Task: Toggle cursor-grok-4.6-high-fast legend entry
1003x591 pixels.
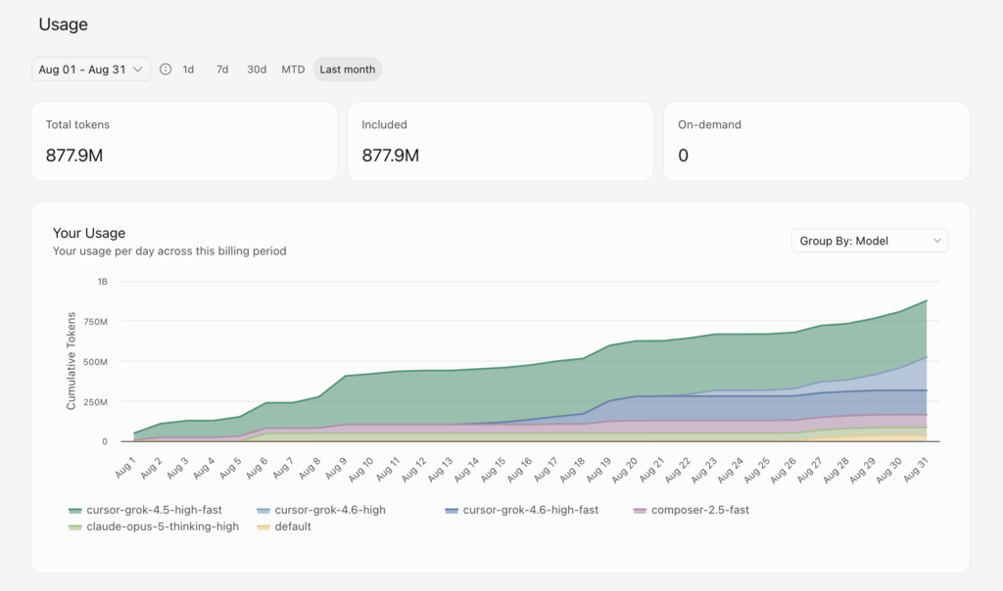Action: pos(522,510)
